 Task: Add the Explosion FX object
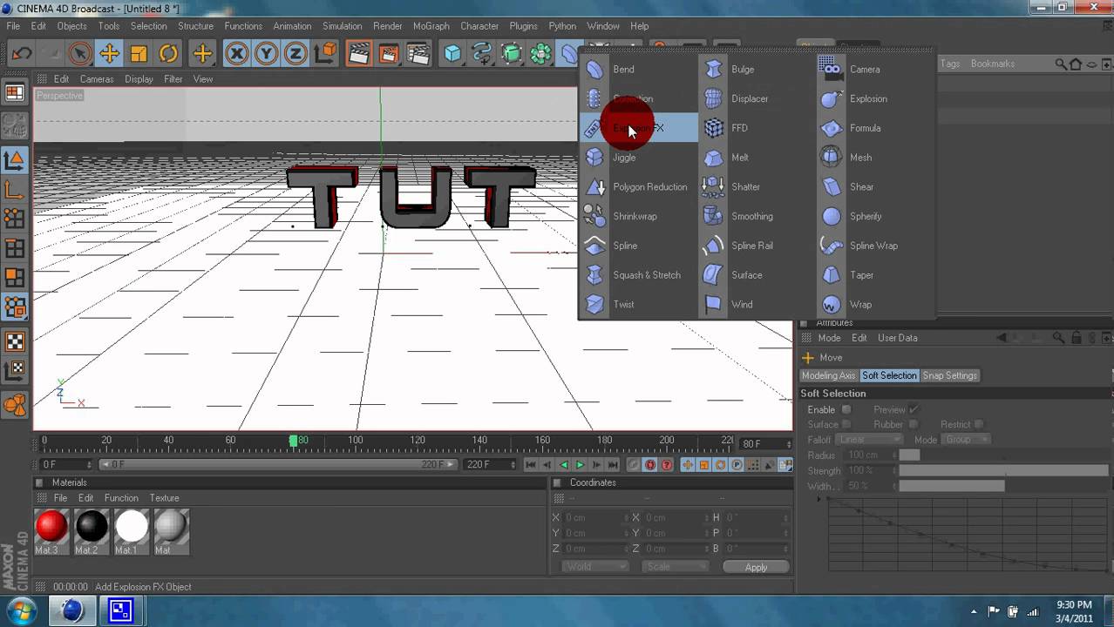pos(639,128)
